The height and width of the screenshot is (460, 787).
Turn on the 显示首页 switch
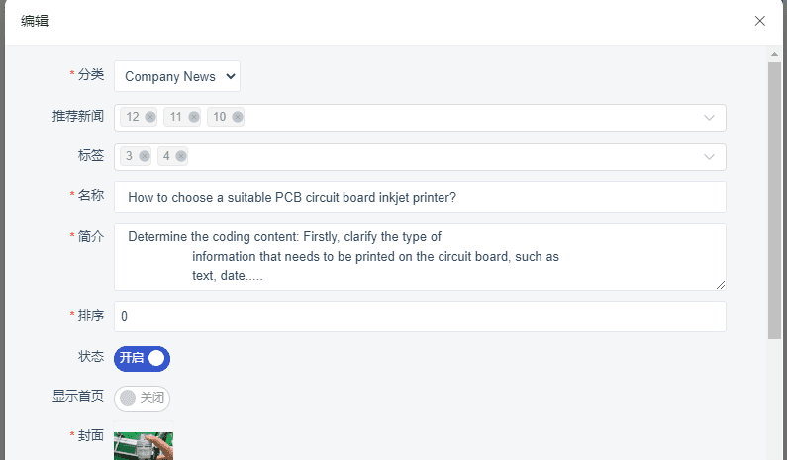[142, 399]
